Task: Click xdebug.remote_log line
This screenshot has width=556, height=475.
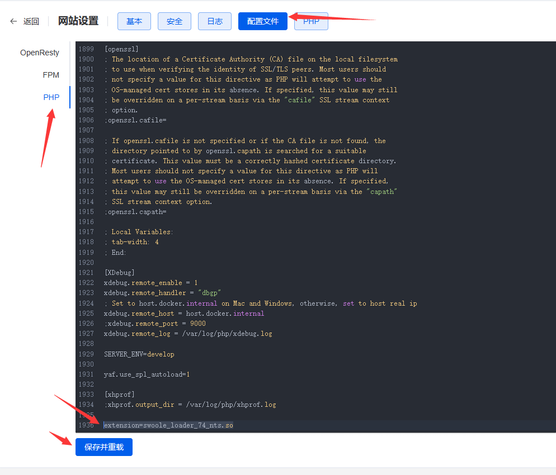Action: click(x=188, y=334)
